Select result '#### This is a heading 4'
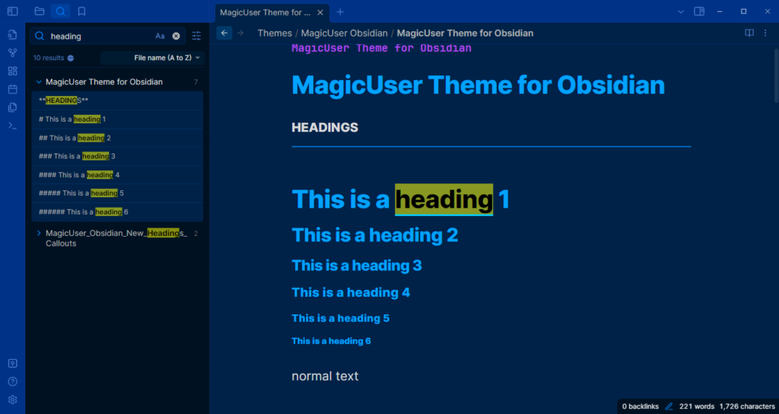Screen dimensions: 779x414 coord(117,175)
